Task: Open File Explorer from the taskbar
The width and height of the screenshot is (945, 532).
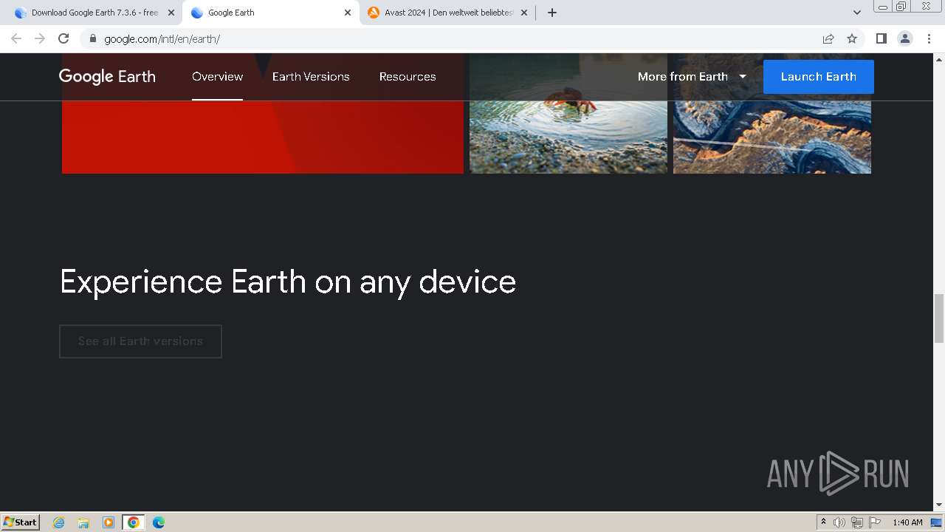Action: pos(83,522)
